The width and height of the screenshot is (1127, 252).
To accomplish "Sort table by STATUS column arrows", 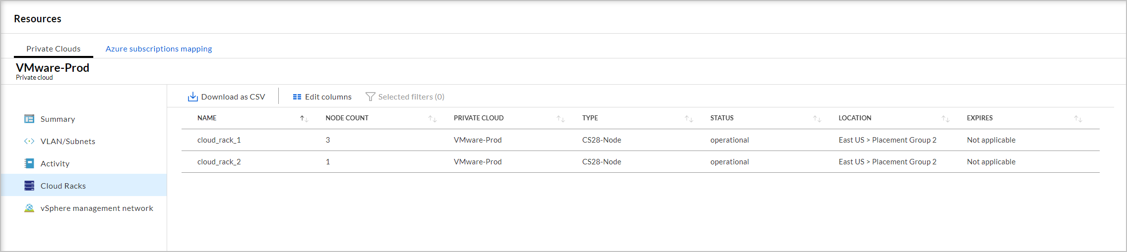I will tap(817, 118).
